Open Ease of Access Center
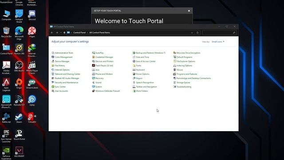 pyautogui.click(x=144, y=61)
